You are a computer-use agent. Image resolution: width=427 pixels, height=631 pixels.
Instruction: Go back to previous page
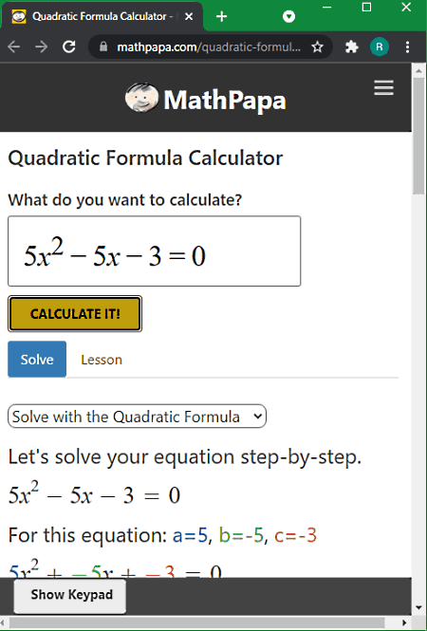pos(14,47)
